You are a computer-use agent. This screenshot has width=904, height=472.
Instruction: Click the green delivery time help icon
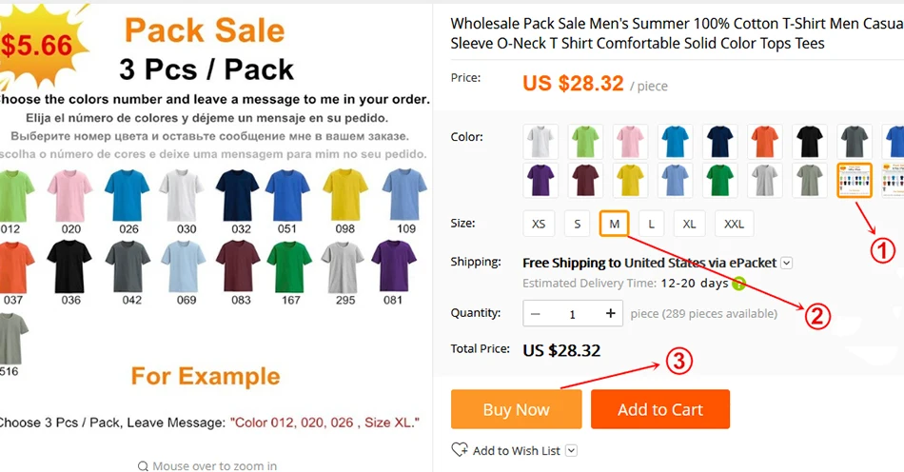pyautogui.click(x=738, y=284)
